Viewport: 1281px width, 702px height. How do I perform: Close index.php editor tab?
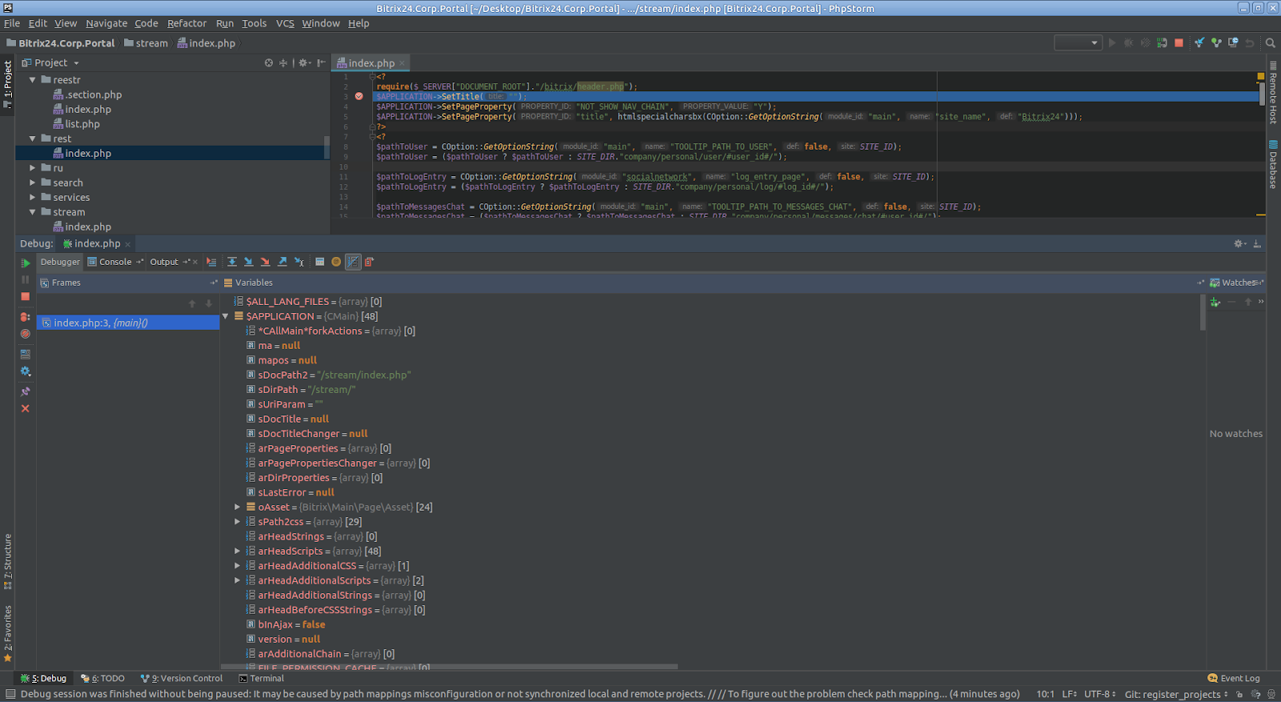point(402,63)
